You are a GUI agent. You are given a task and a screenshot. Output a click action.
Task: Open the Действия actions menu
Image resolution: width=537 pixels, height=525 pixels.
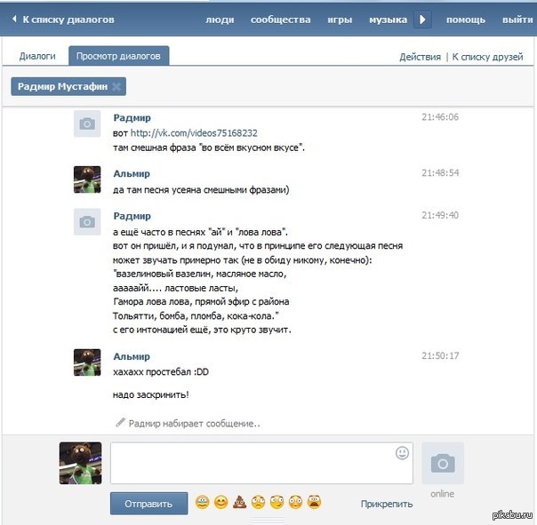point(420,57)
